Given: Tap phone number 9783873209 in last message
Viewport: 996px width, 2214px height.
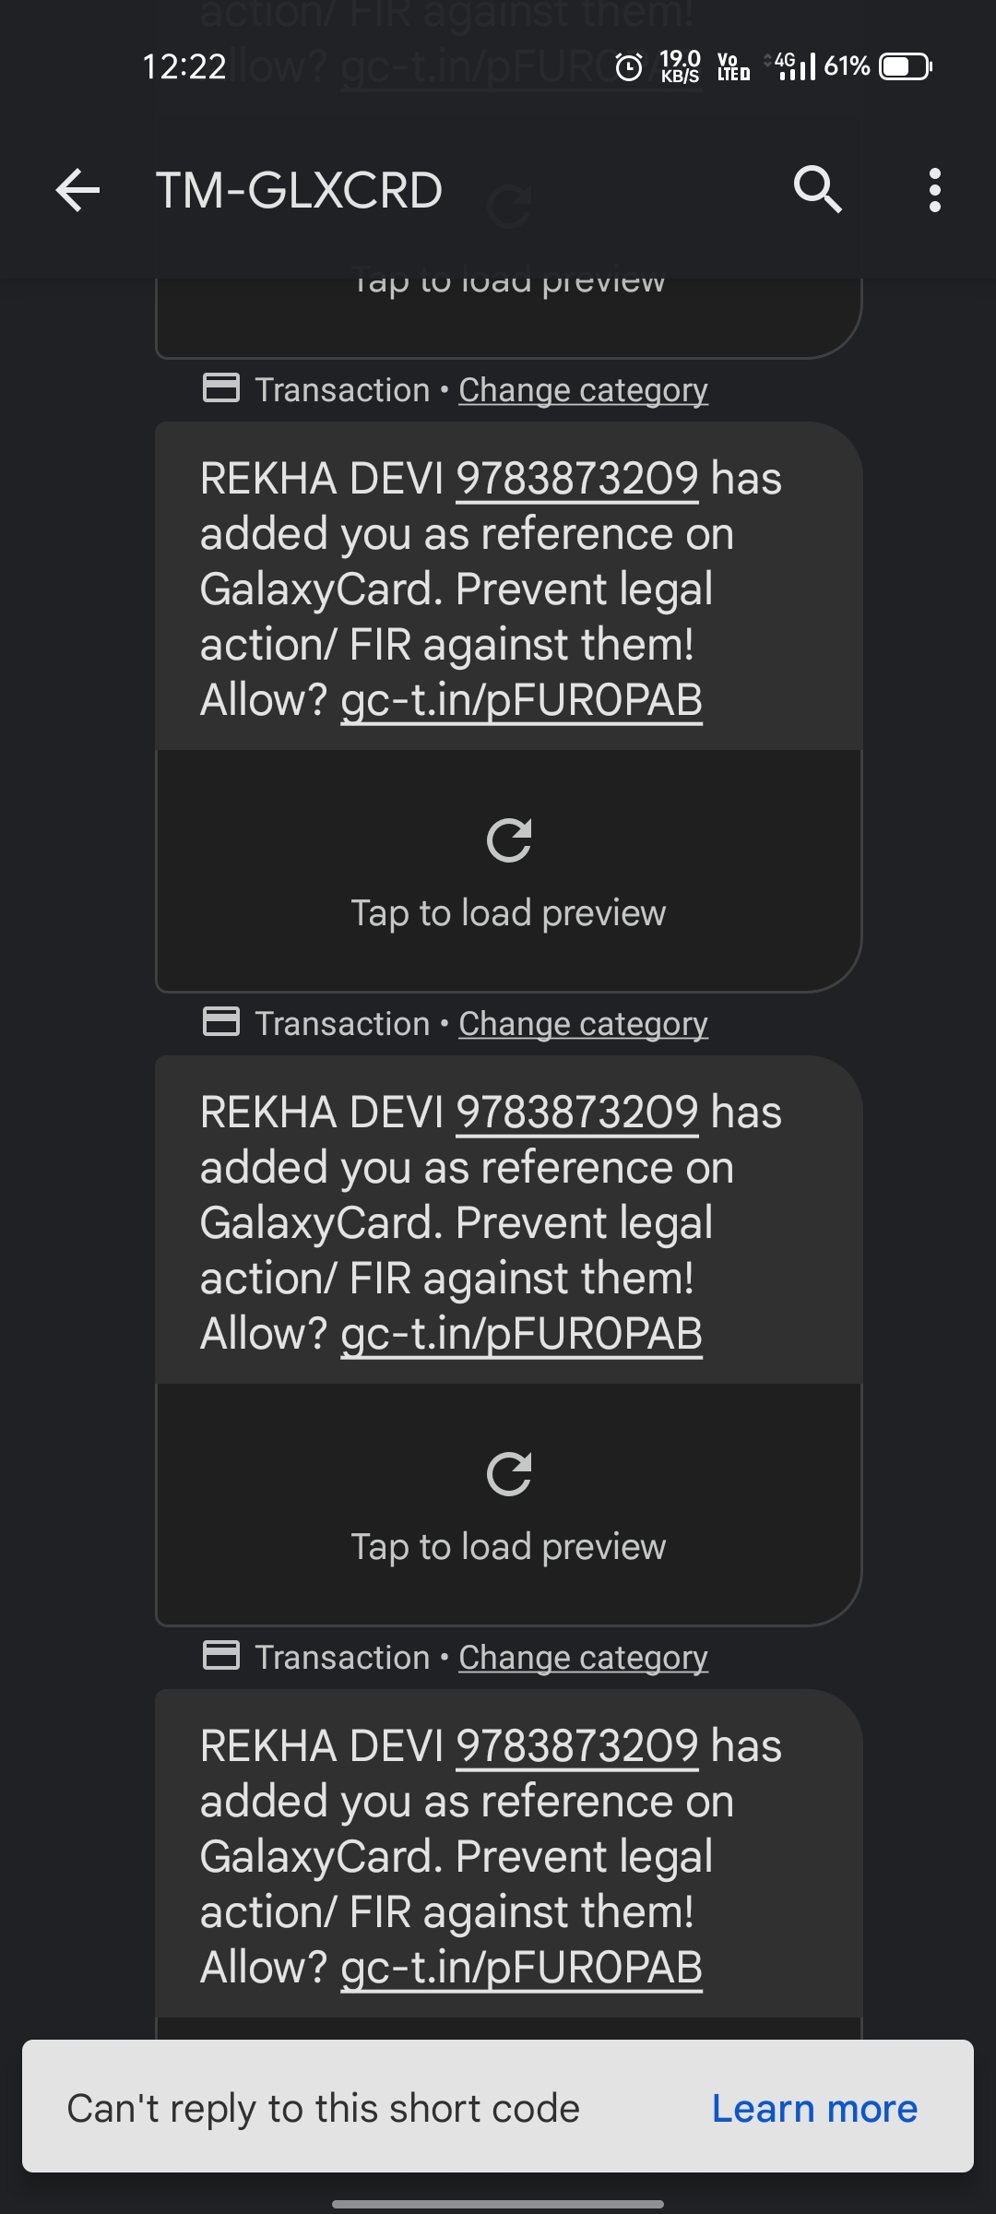Looking at the screenshot, I should click(577, 1746).
